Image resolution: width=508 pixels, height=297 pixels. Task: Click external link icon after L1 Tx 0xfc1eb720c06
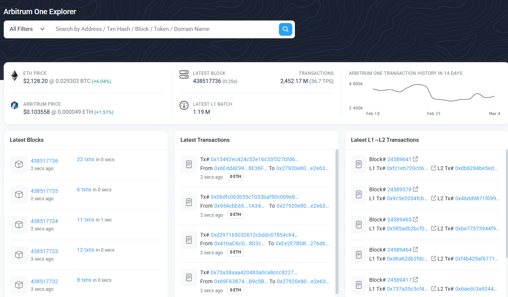433,168
